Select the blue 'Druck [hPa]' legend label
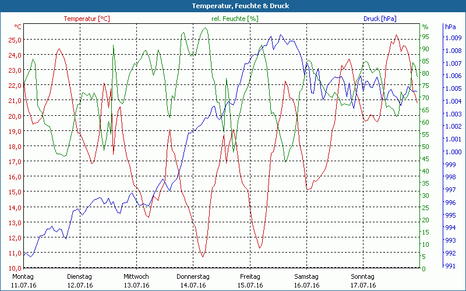Viewport: 466px width, 291px height. [x=379, y=19]
